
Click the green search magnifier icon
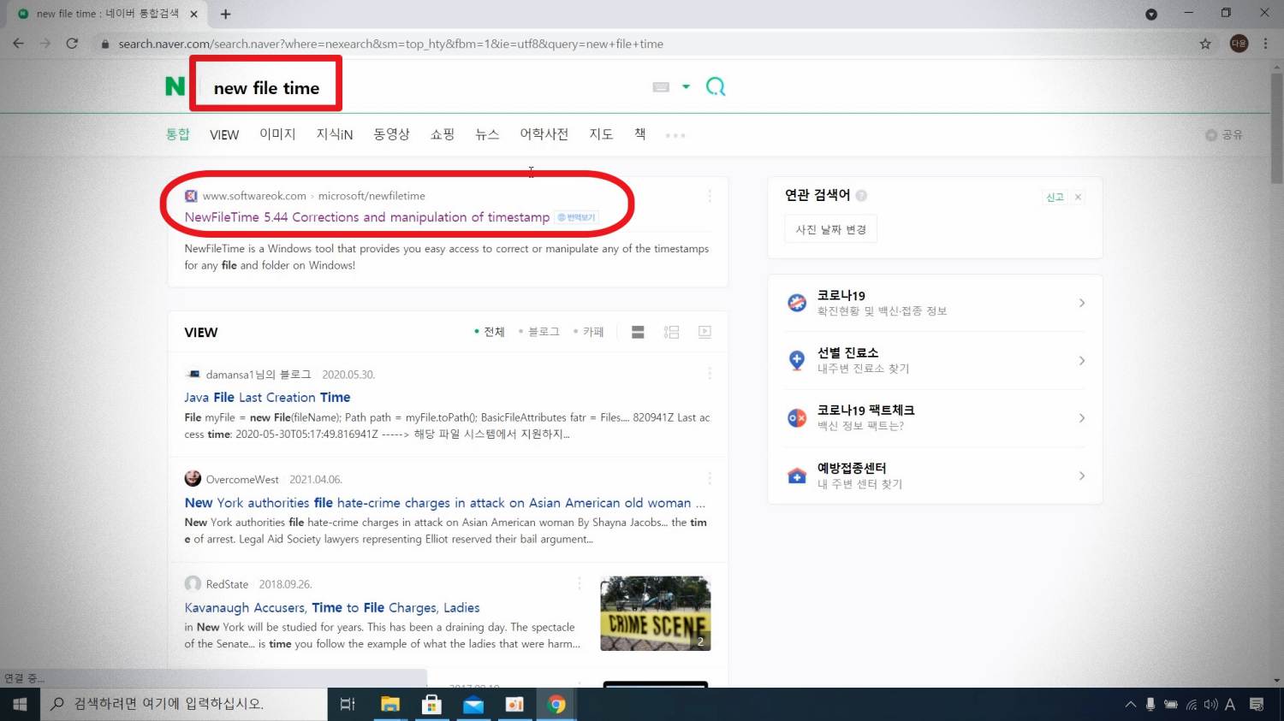[x=716, y=86]
